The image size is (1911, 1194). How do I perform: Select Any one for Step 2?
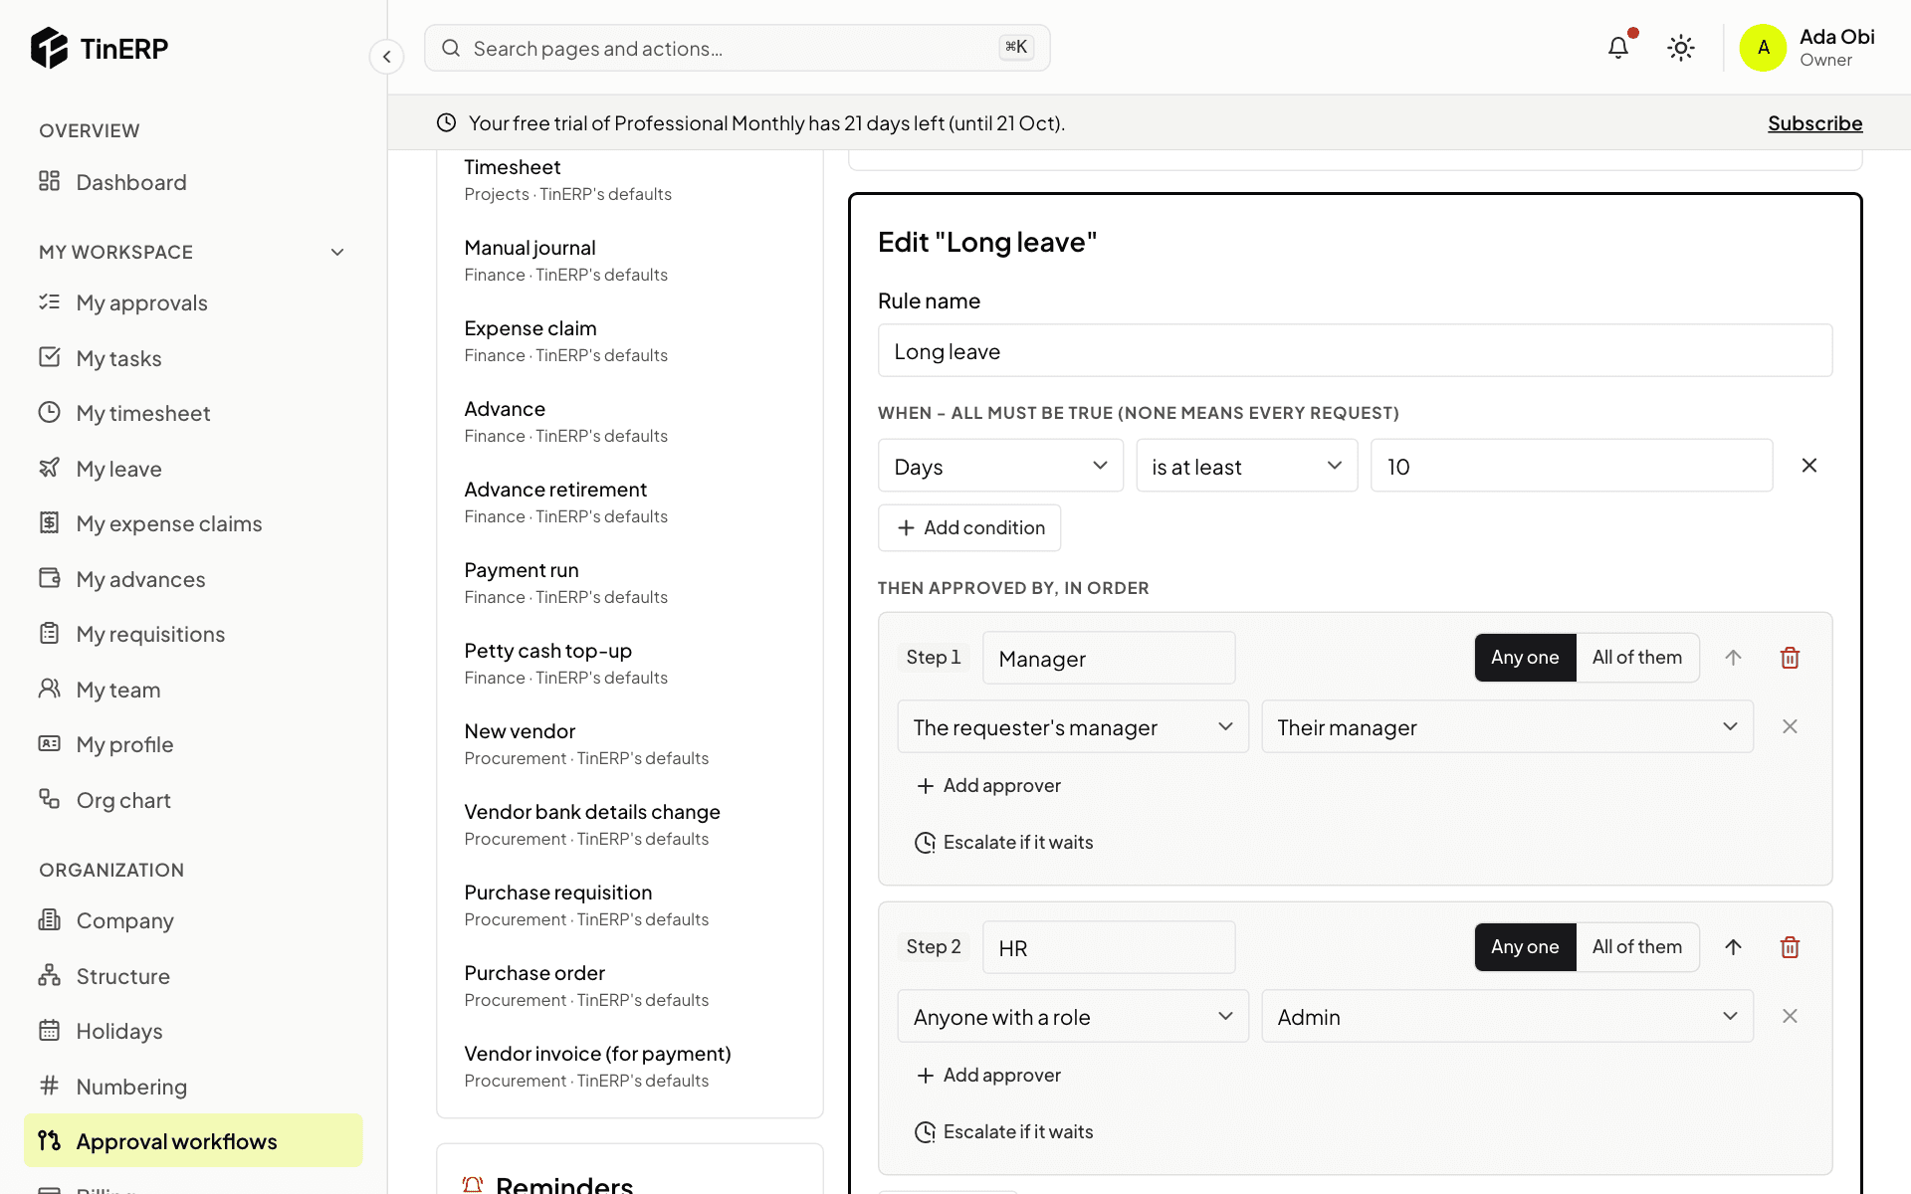point(1525,947)
